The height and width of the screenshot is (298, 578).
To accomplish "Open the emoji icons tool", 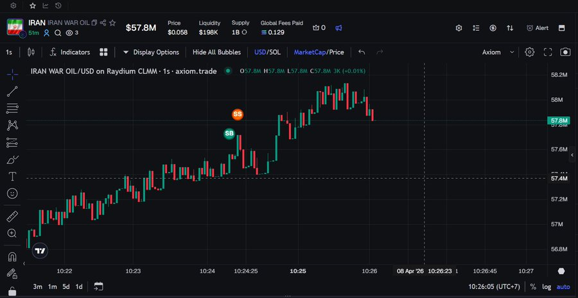I will (12, 194).
